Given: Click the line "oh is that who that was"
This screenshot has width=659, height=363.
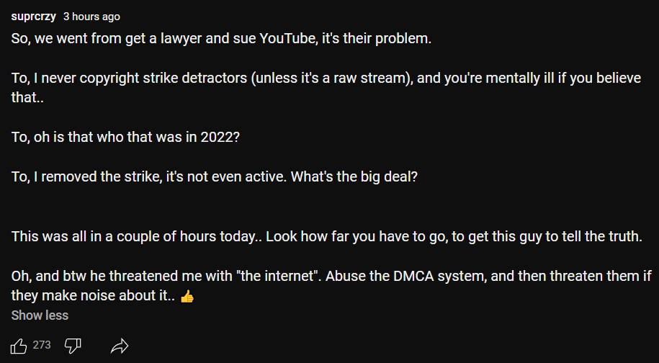Looking at the screenshot, I should (x=125, y=138).
